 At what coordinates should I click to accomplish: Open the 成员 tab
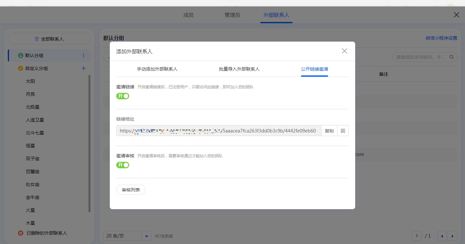click(x=188, y=15)
